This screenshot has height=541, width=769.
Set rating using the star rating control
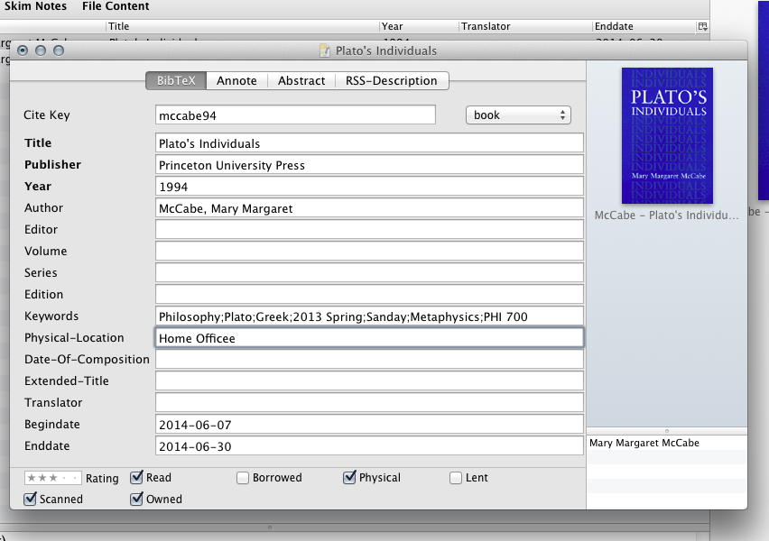pos(52,478)
